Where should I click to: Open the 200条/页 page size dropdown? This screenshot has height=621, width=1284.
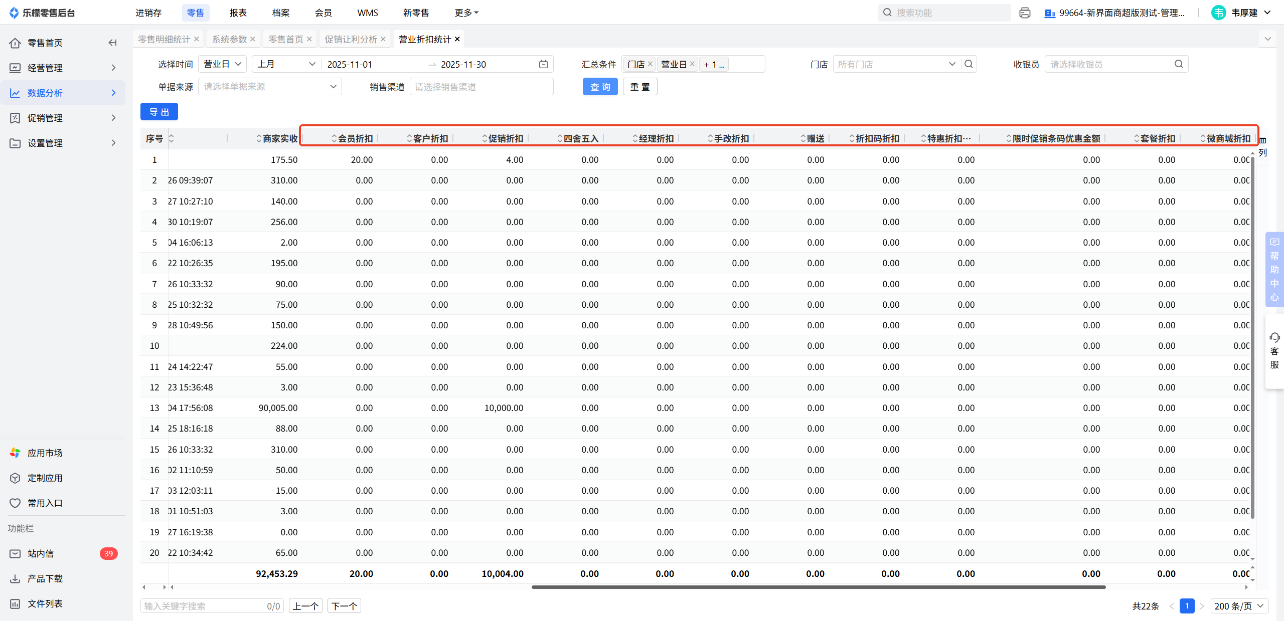click(x=1239, y=606)
